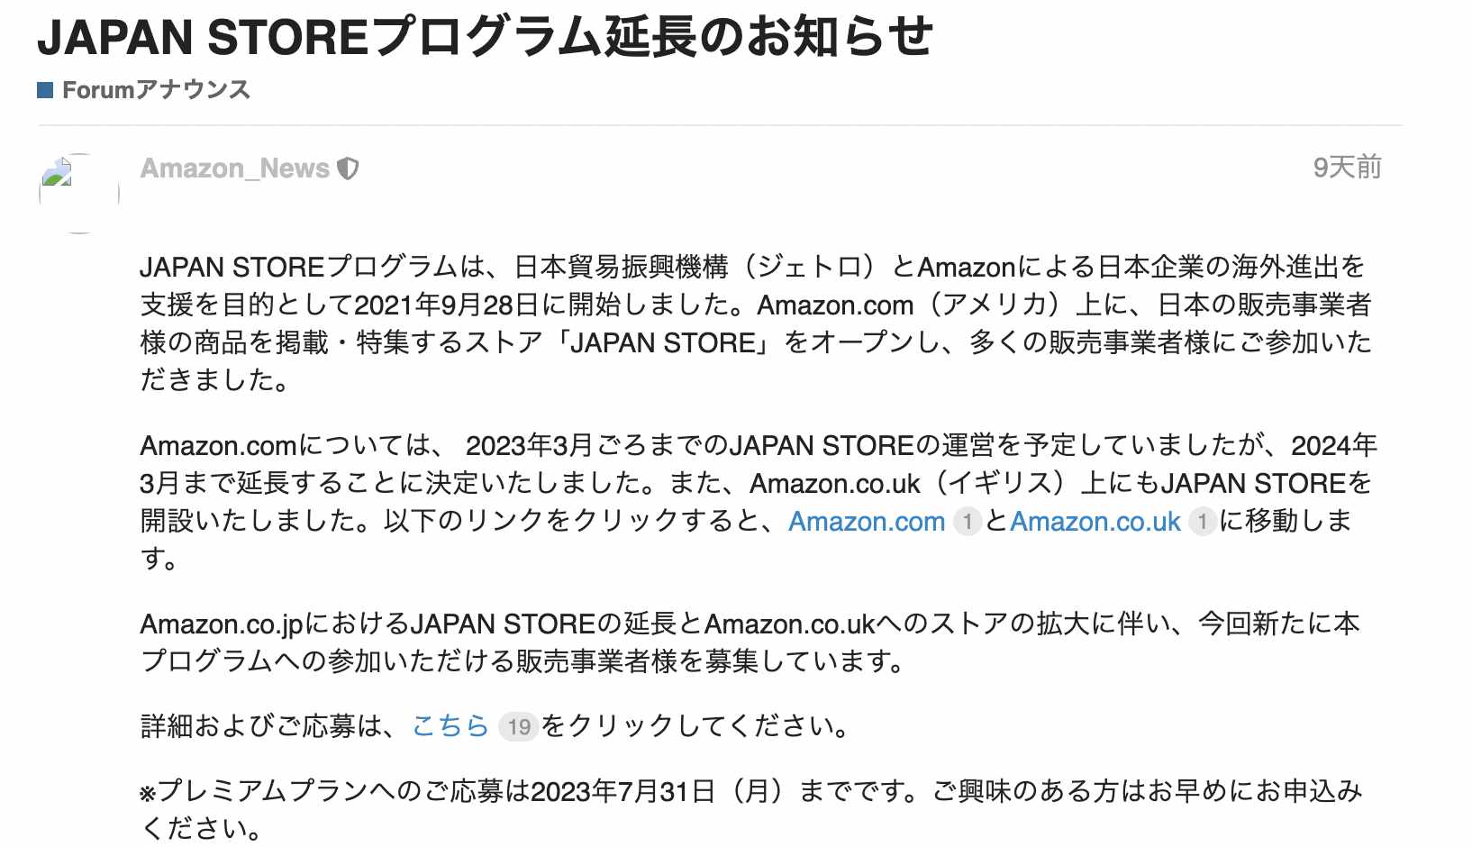Click the moderator shield icon beside Amazon_News
The height and width of the screenshot is (847, 1472).
pyautogui.click(x=348, y=168)
